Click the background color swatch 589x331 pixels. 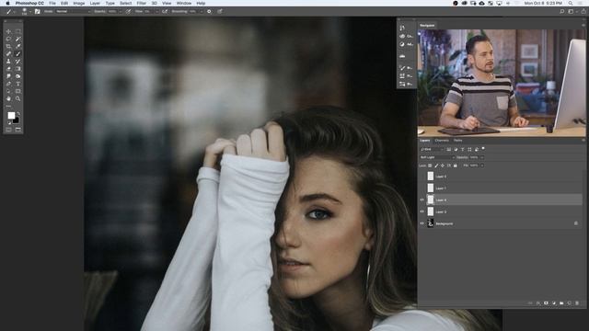pyautogui.click(x=17, y=120)
